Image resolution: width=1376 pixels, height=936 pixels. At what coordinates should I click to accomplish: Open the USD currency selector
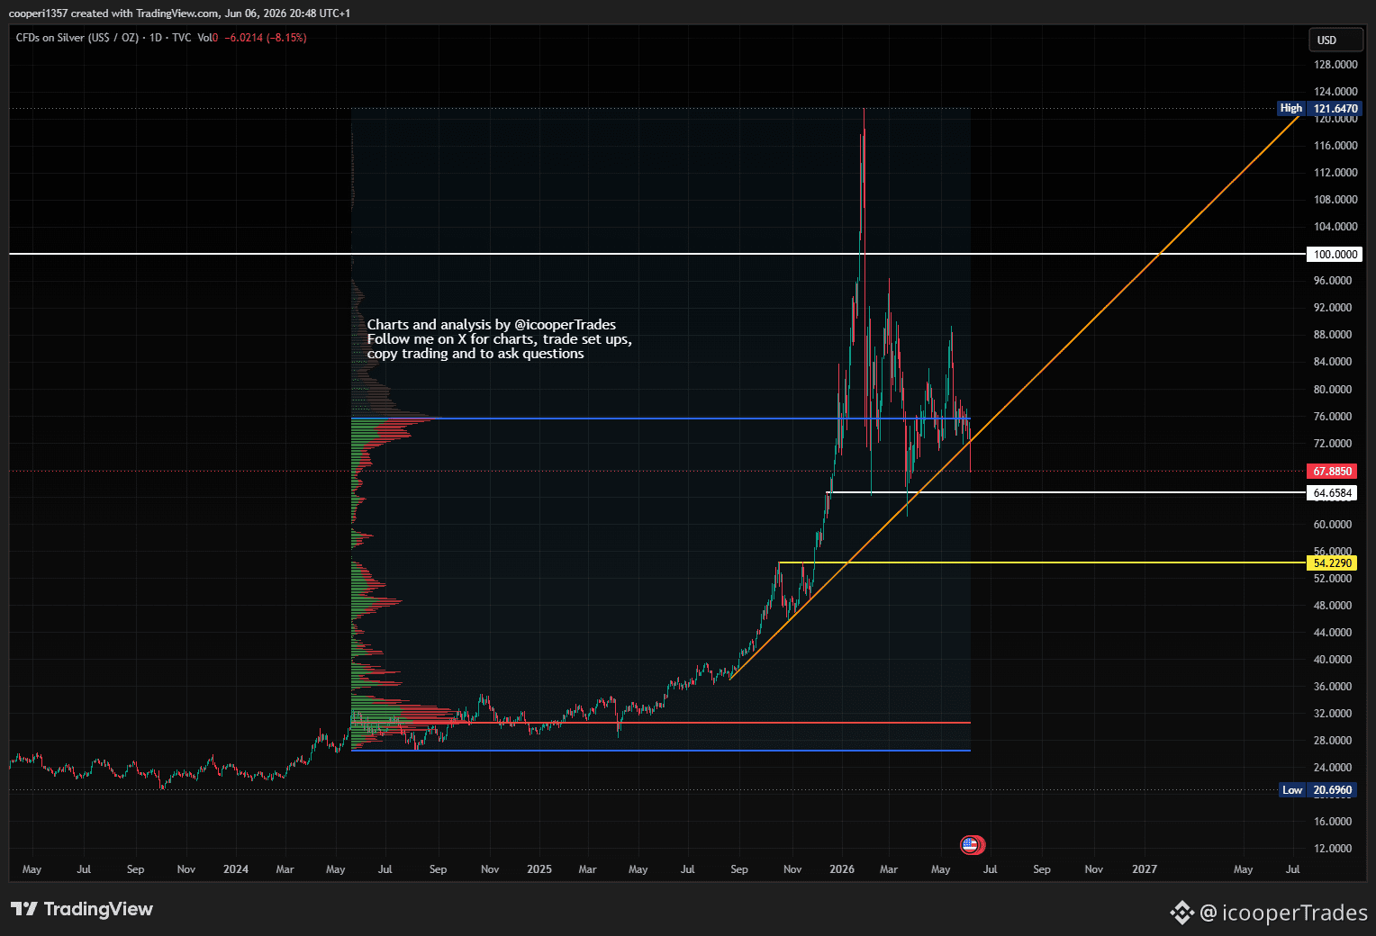pos(1335,40)
